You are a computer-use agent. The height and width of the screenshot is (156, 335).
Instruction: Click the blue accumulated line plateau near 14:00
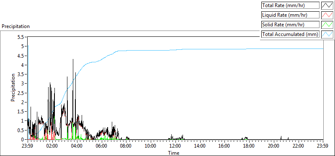pyautogui.click(x=200, y=49)
